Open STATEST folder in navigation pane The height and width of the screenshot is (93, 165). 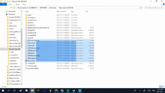[x=12, y=35]
